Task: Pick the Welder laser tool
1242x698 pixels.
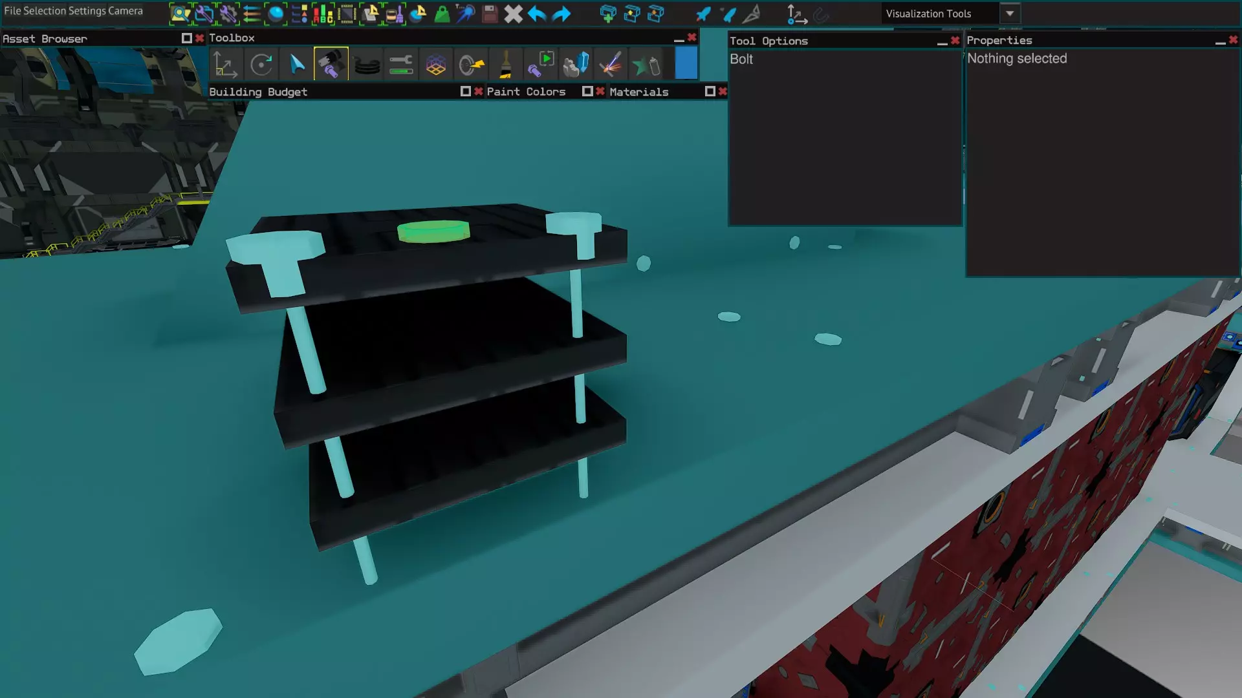Action: (610, 65)
